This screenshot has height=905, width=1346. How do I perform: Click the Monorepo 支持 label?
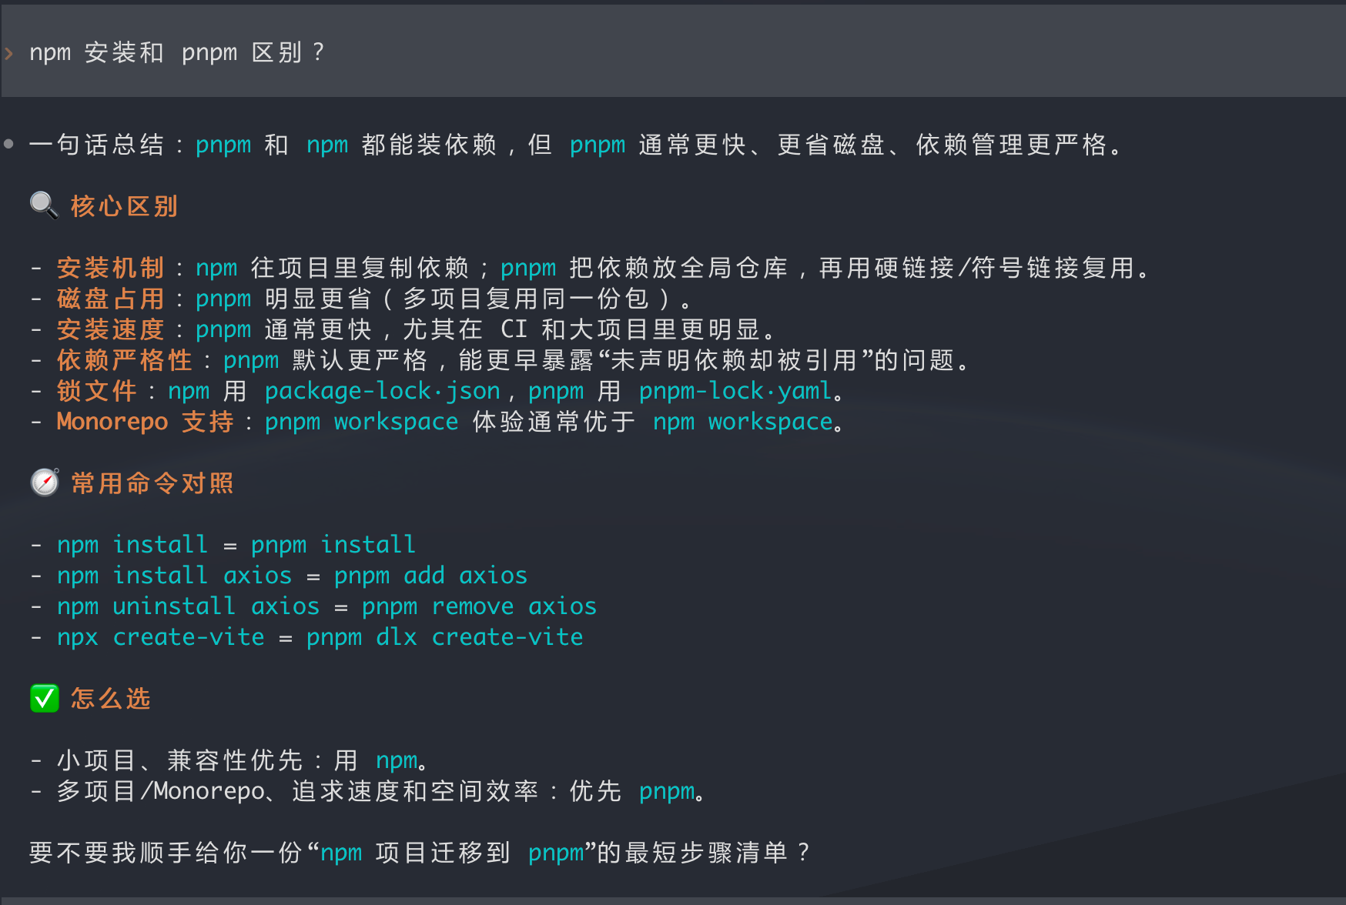(145, 422)
